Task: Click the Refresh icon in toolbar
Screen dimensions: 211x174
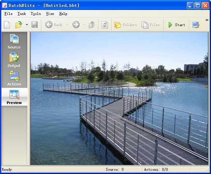Action: coord(105,25)
